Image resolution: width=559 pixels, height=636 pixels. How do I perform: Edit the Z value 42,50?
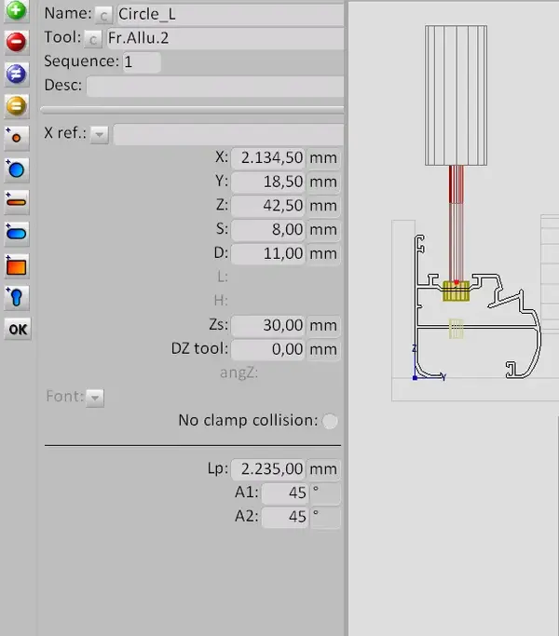pos(268,206)
